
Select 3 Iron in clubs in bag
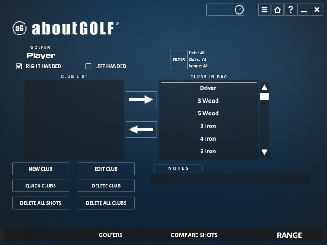(209, 126)
